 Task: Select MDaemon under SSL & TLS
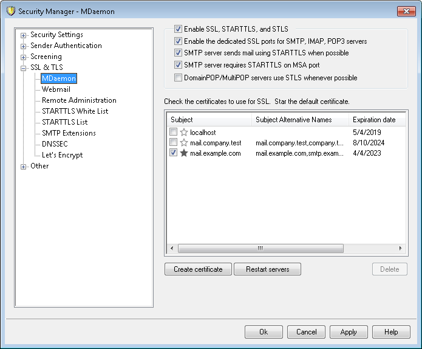coord(59,78)
